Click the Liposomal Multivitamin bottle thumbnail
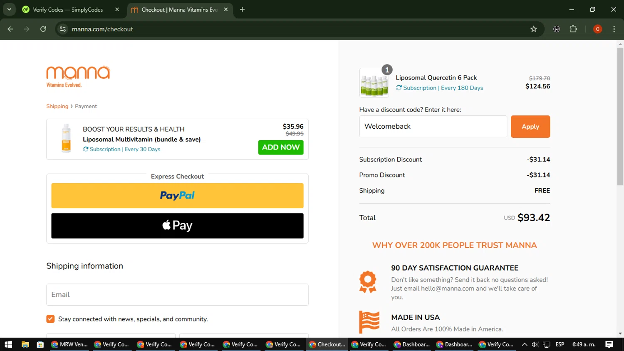This screenshot has height=351, width=624. click(66, 139)
